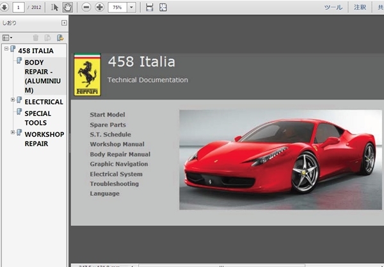Open the zoom level dropdown arrow
The width and height of the screenshot is (384, 267).
(131, 7)
